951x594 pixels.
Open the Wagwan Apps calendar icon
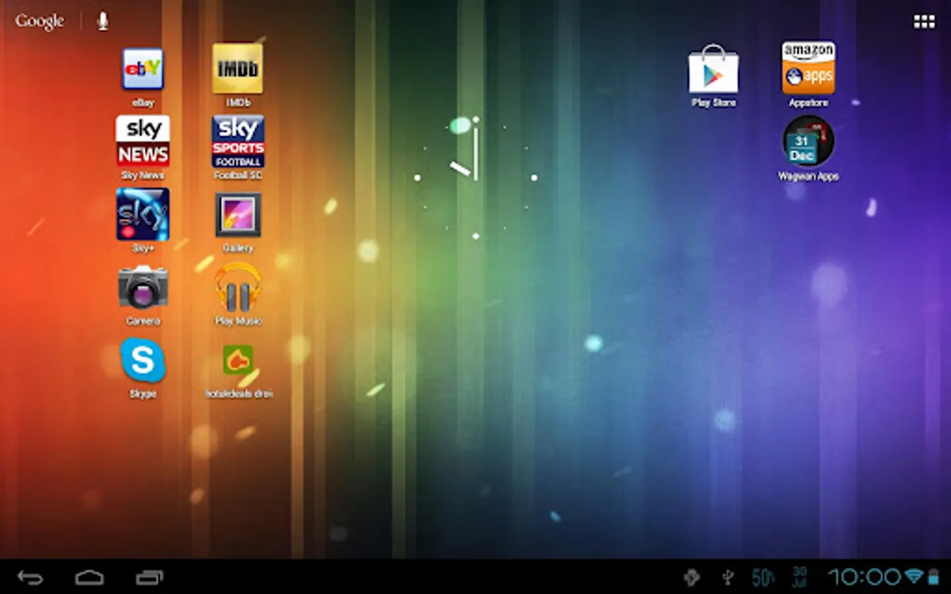pos(808,141)
